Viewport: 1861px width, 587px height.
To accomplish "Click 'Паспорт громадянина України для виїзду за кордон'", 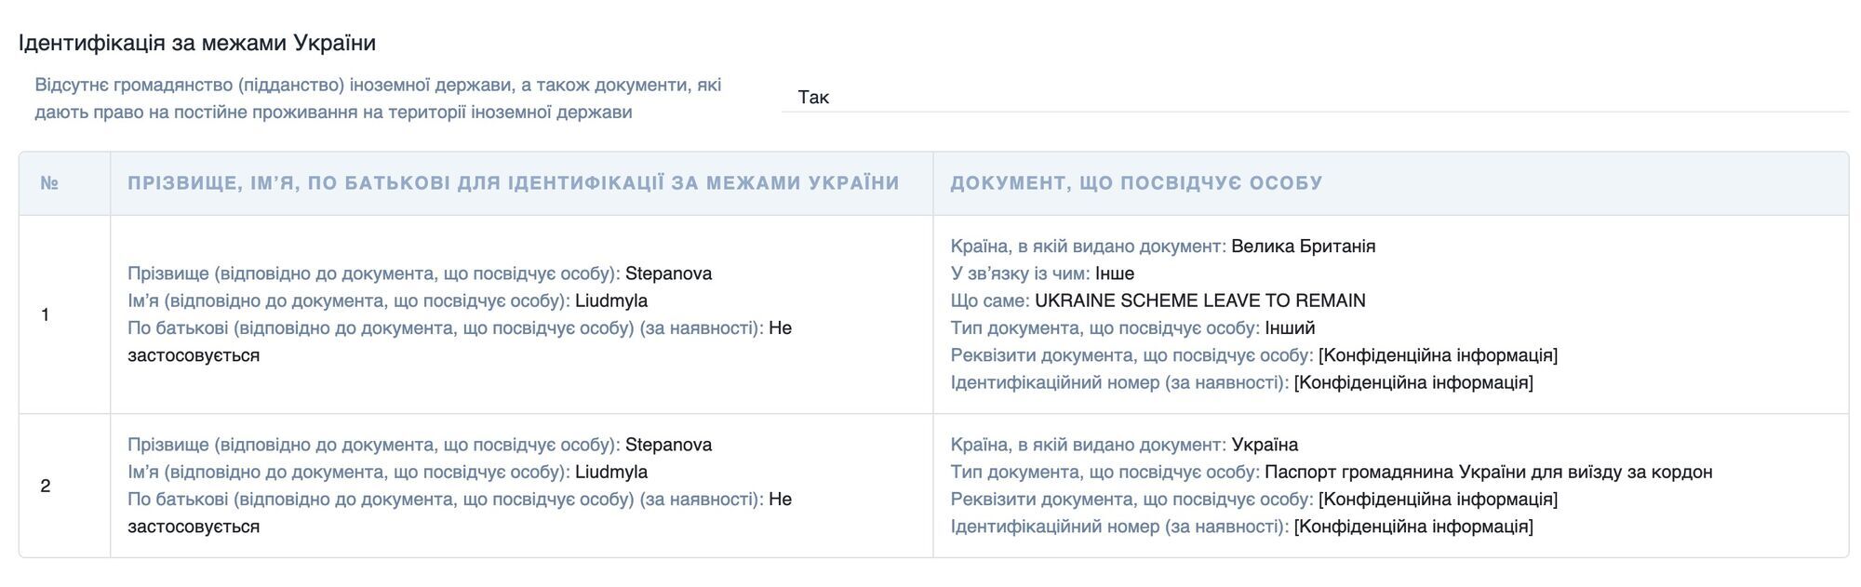I will (x=1489, y=472).
